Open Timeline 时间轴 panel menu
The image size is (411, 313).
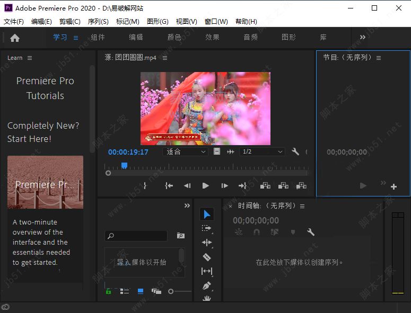click(x=302, y=206)
